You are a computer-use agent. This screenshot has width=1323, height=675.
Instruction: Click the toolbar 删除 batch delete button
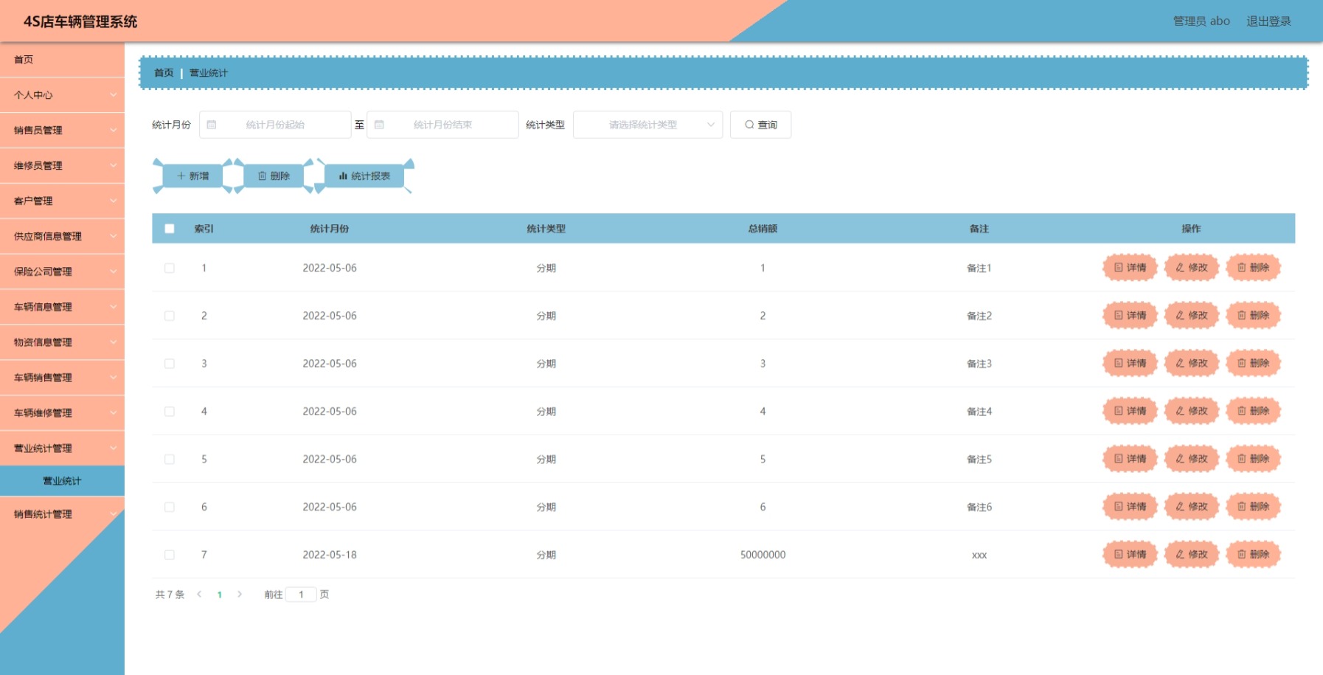(x=274, y=176)
